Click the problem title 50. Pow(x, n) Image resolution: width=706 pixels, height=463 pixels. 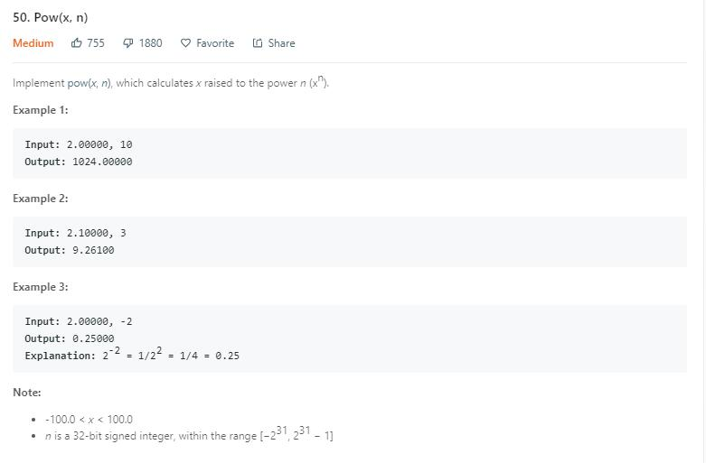coord(51,17)
